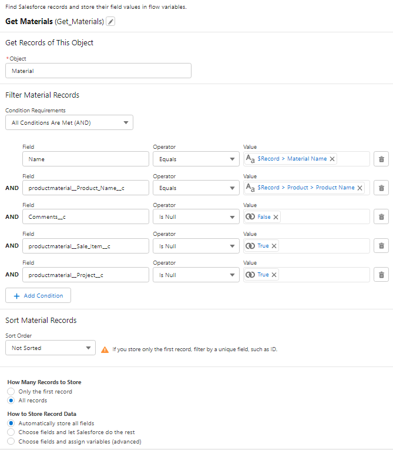Choose 'Choose fields and let Salesforce do the rest'
Screen dimensions: 393x450
(x=11, y=432)
